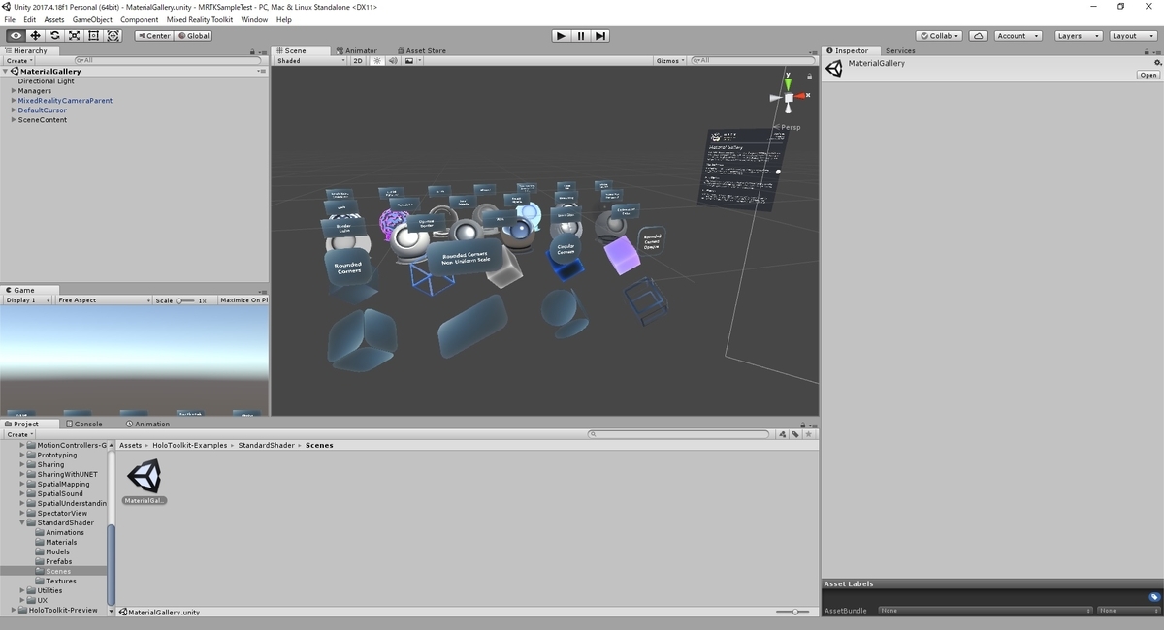Screen dimensions: 1164x630
Task: Select the Scale tool
Action: [74, 36]
